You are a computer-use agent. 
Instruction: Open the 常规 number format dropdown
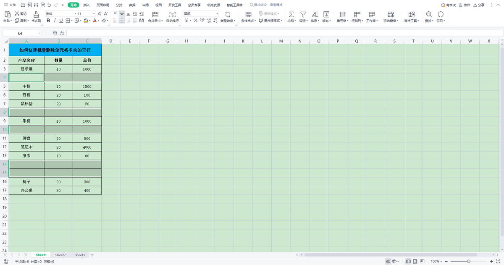(217, 14)
